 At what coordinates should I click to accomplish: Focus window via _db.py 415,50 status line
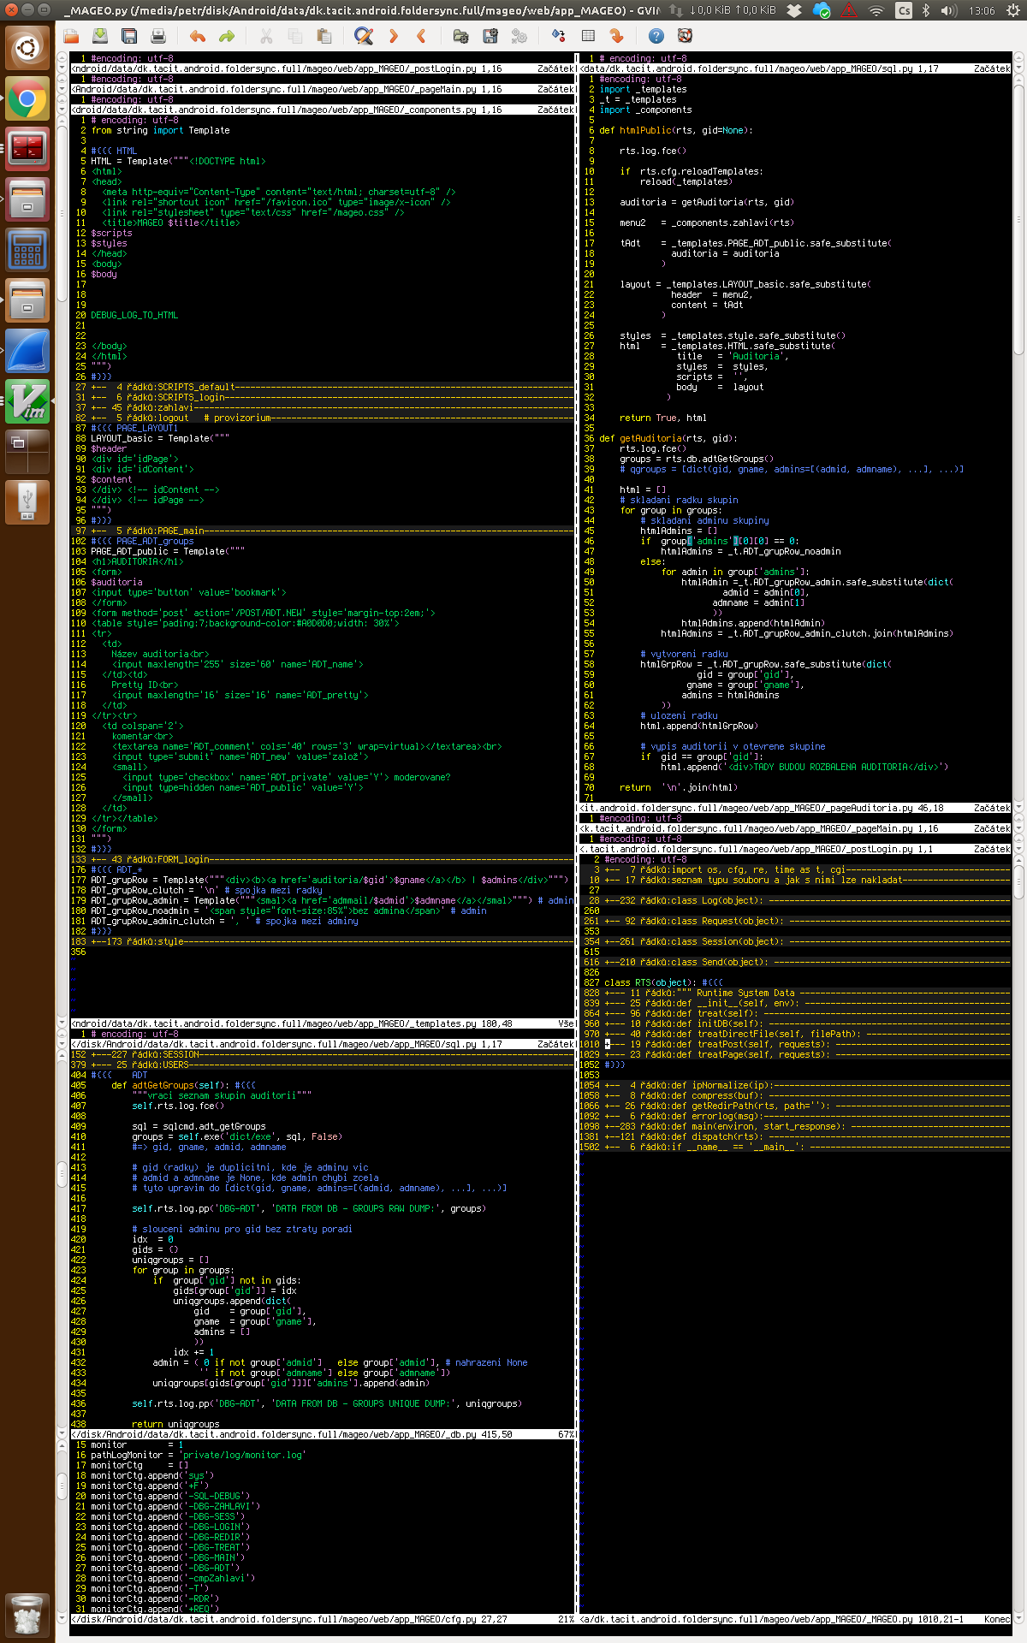(x=324, y=1434)
